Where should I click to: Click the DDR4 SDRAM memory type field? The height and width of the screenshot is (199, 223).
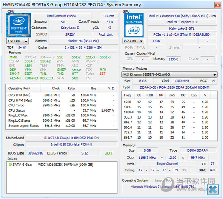198,150
